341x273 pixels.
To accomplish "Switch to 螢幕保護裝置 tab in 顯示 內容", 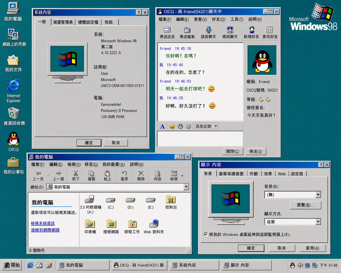I will [x=231, y=174].
